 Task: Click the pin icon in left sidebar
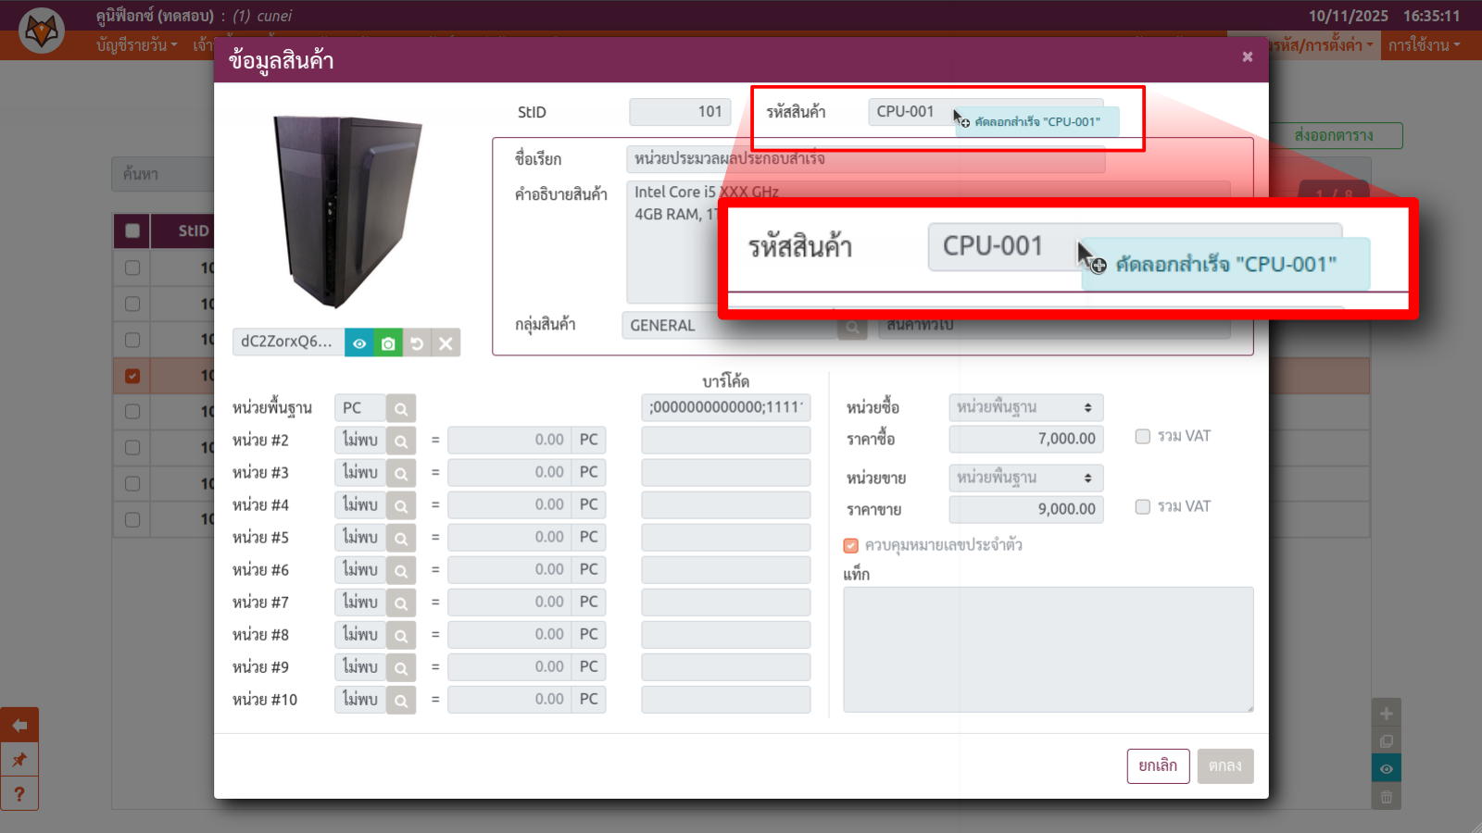19,760
